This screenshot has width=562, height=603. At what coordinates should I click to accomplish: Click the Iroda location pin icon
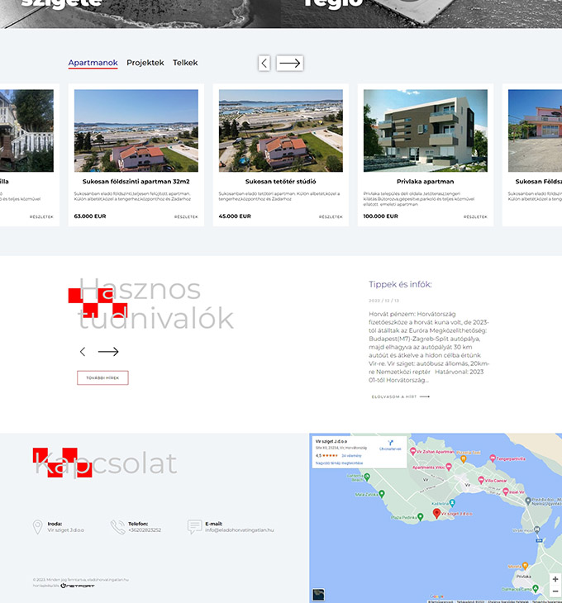click(37, 527)
